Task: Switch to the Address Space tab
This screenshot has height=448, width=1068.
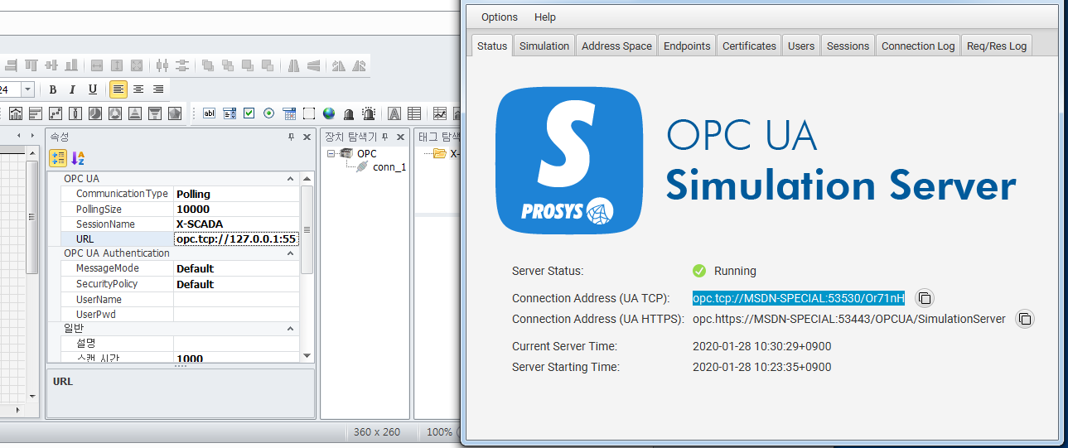Action: 616,46
